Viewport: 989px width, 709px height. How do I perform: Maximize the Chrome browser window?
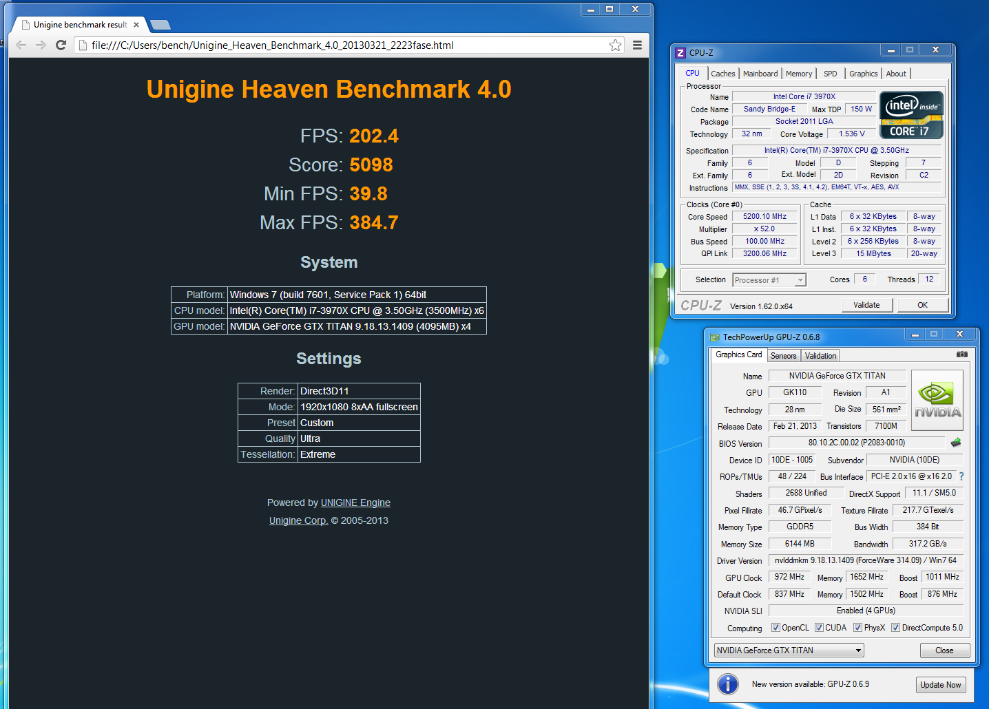click(x=610, y=9)
